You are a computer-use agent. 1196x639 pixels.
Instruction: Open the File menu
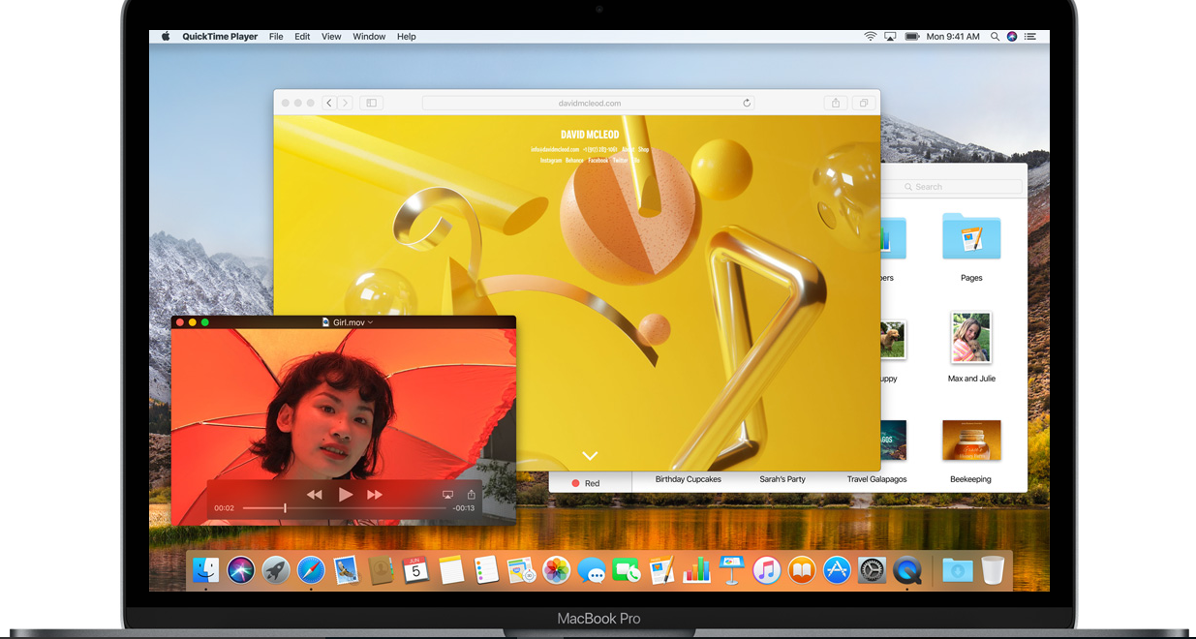point(276,37)
